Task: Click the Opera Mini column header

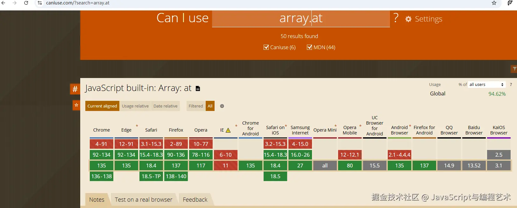Action: click(x=325, y=130)
